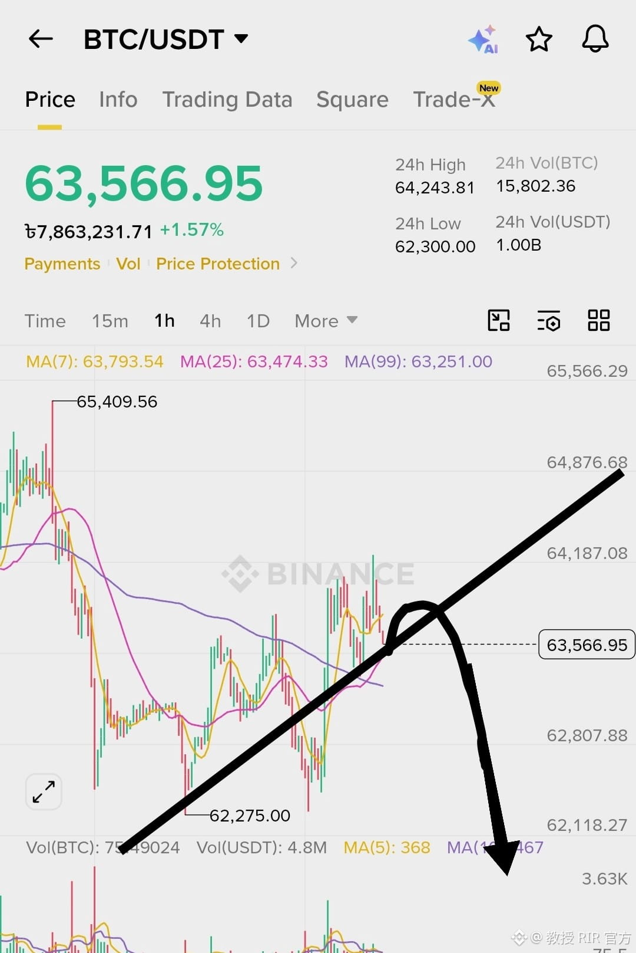
Task: Open the chart drawing tools icon
Action: click(x=499, y=321)
